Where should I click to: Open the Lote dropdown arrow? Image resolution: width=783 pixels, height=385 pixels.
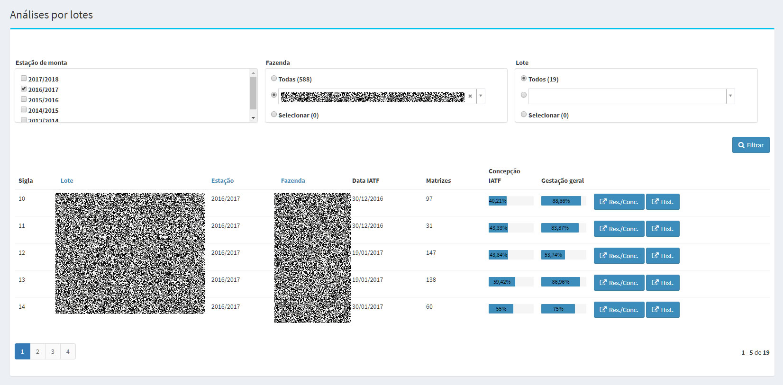click(730, 96)
